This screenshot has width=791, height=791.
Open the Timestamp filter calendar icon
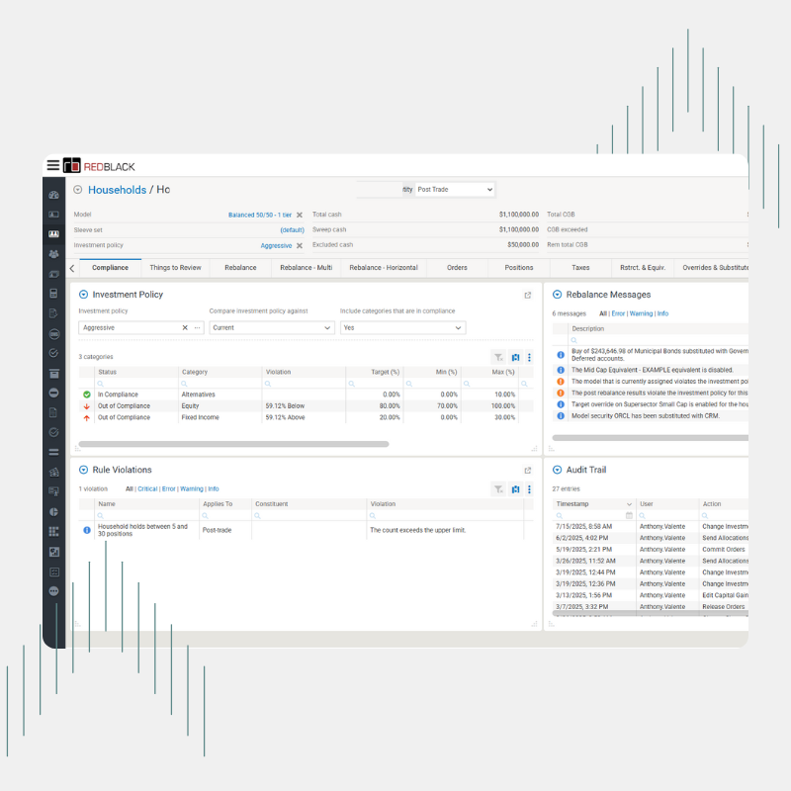point(629,515)
